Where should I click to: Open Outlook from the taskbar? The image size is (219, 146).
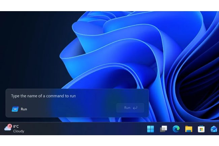pyautogui.click(x=214, y=129)
